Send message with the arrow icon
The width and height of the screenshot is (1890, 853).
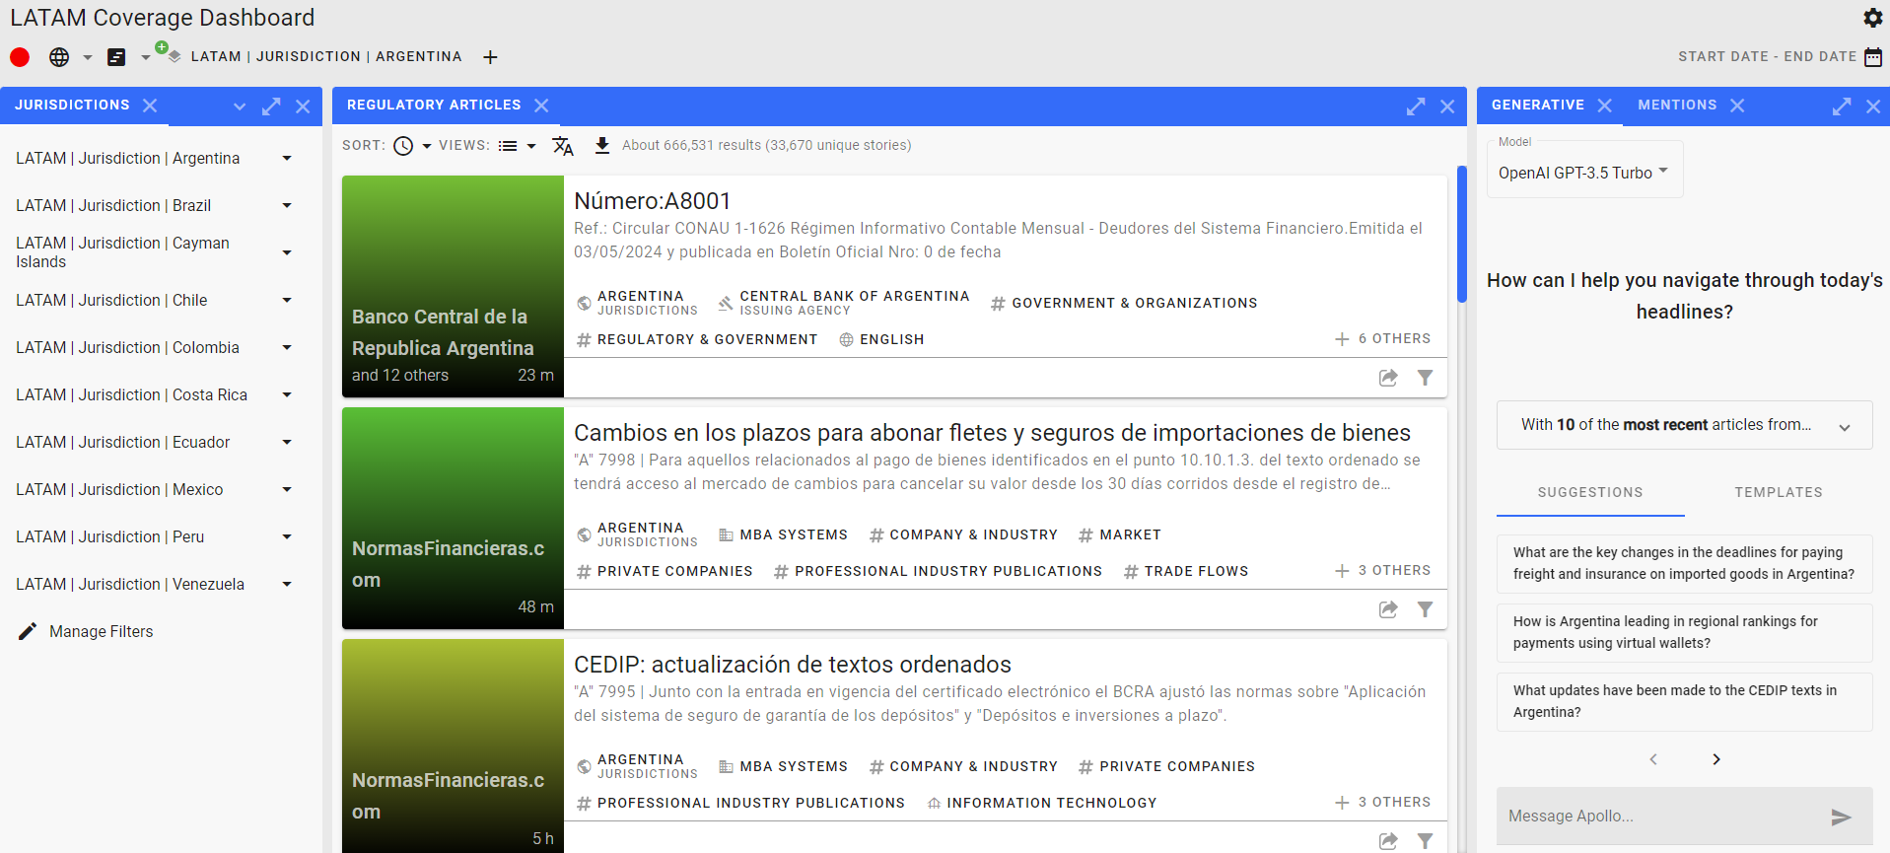[1841, 817]
